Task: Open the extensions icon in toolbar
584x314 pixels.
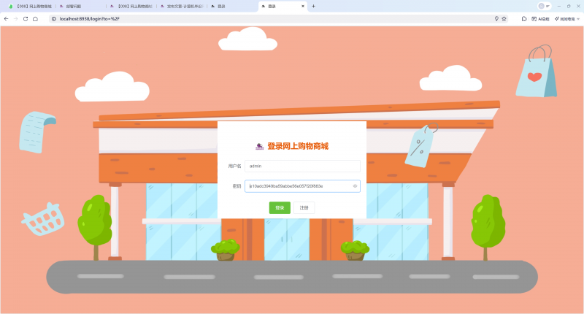Action: [522, 18]
